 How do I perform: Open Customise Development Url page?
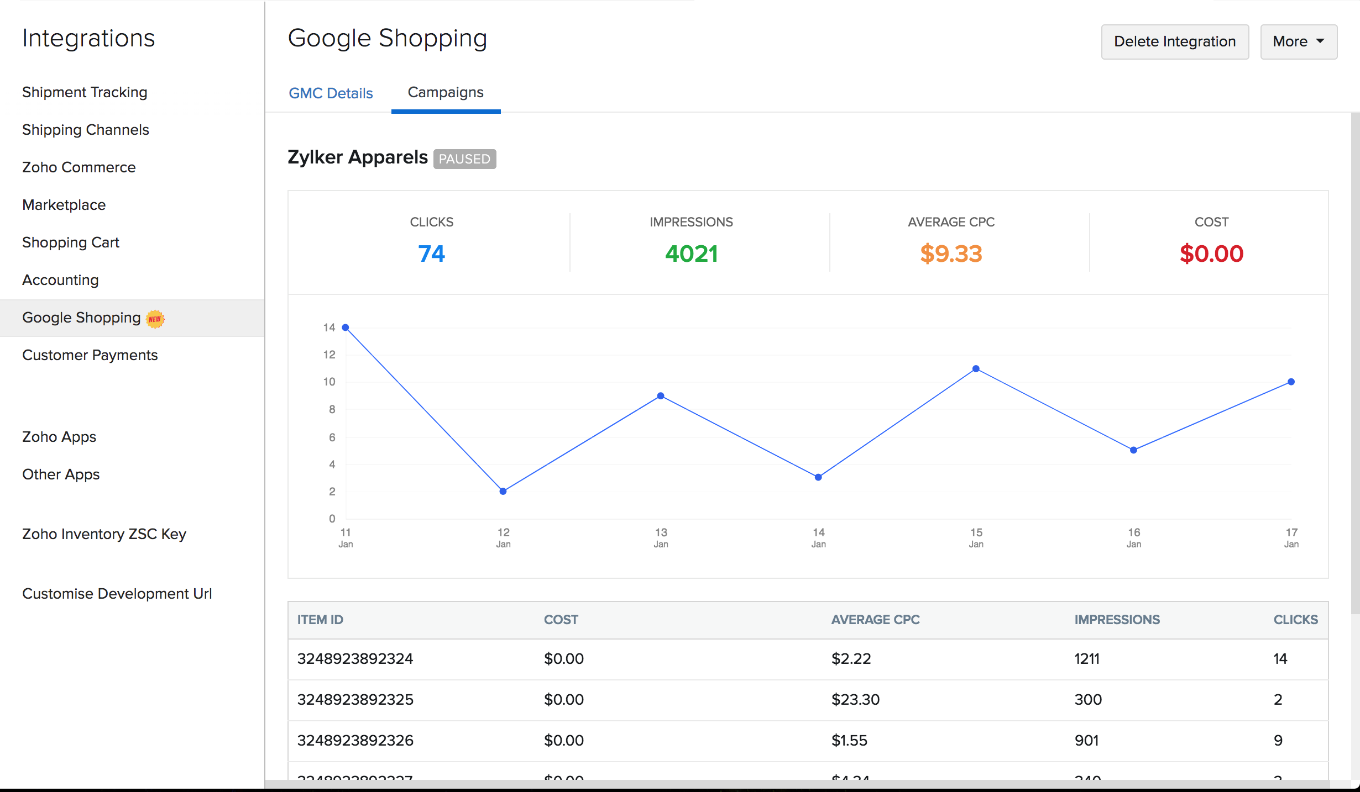click(x=117, y=594)
